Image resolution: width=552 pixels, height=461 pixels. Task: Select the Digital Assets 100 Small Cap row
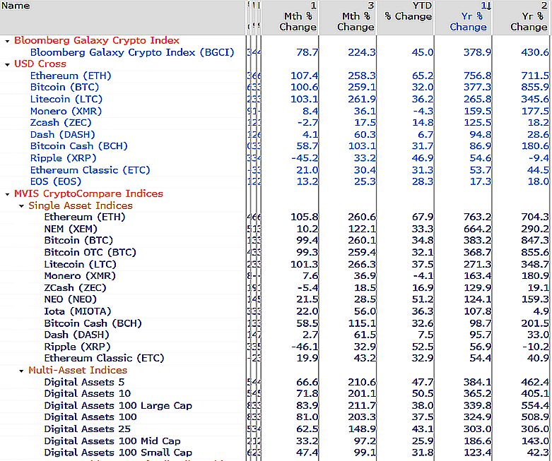tap(118, 453)
